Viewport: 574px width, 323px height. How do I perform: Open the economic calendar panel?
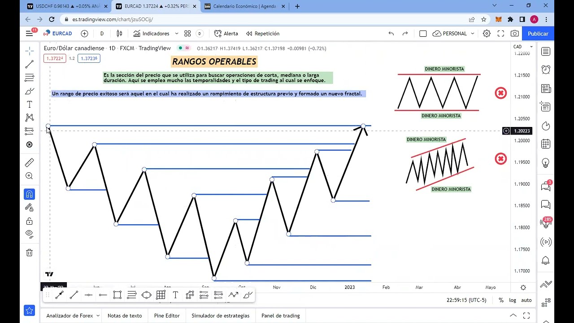(546, 144)
